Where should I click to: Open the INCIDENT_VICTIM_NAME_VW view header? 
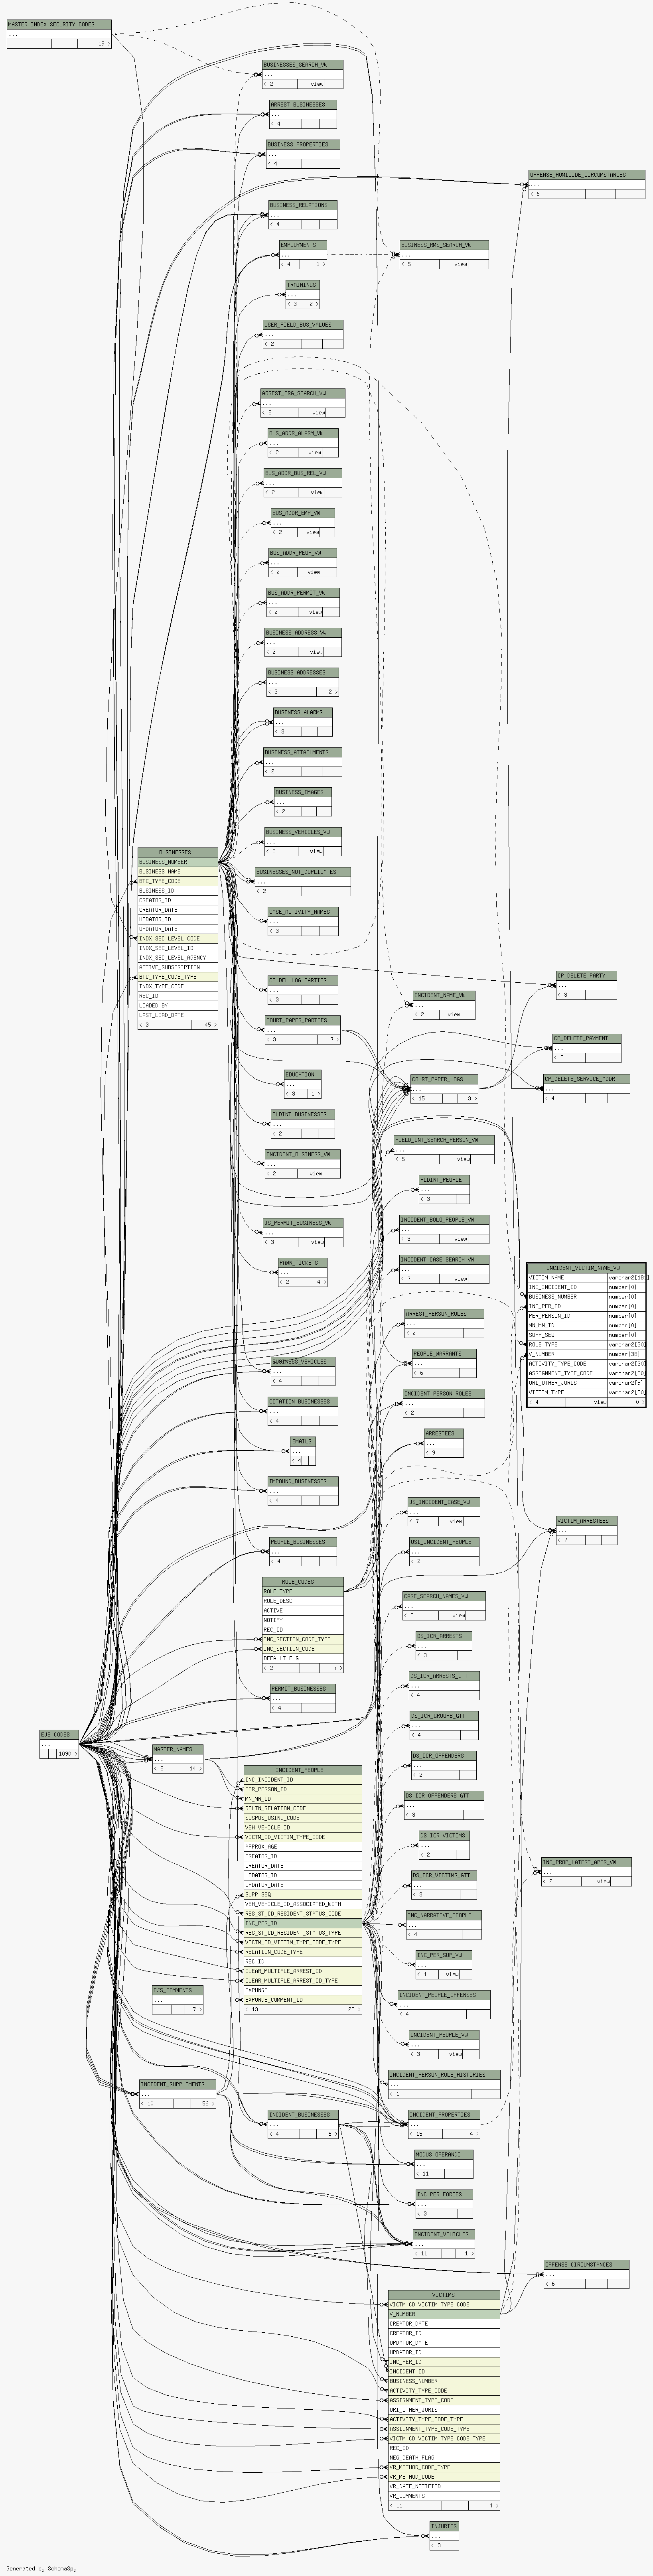coord(586,1268)
